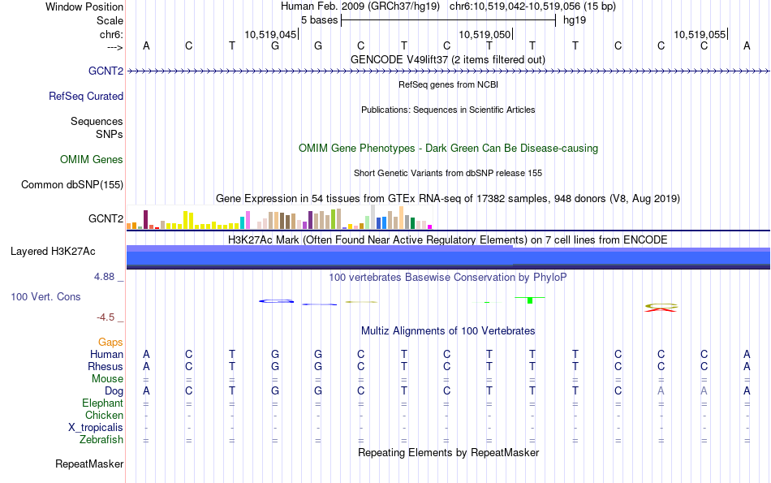Image resolution: width=771 pixels, height=483 pixels.
Task: Open the Layered H3K27Ac track label
Action: click(x=53, y=252)
